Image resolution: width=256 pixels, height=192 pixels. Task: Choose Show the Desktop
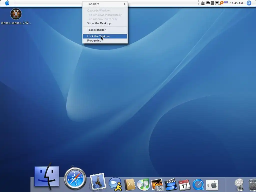[x=105, y=23]
